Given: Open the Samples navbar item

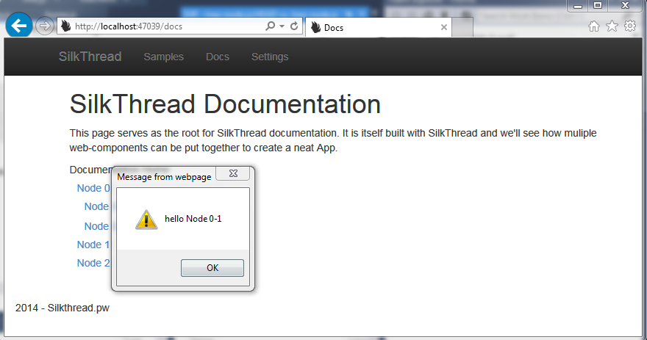Looking at the screenshot, I should point(163,57).
